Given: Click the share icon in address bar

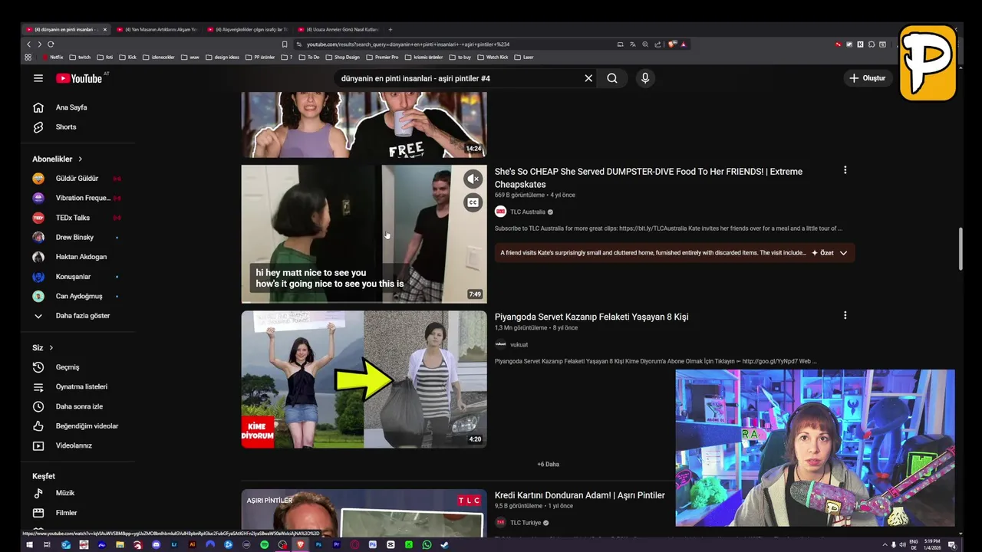Looking at the screenshot, I should point(657,44).
